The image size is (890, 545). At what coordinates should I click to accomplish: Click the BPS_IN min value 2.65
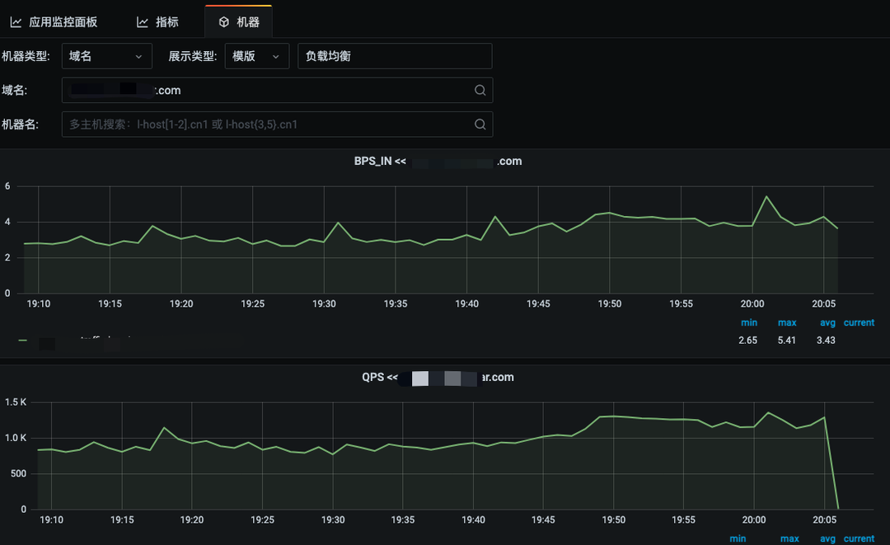747,340
